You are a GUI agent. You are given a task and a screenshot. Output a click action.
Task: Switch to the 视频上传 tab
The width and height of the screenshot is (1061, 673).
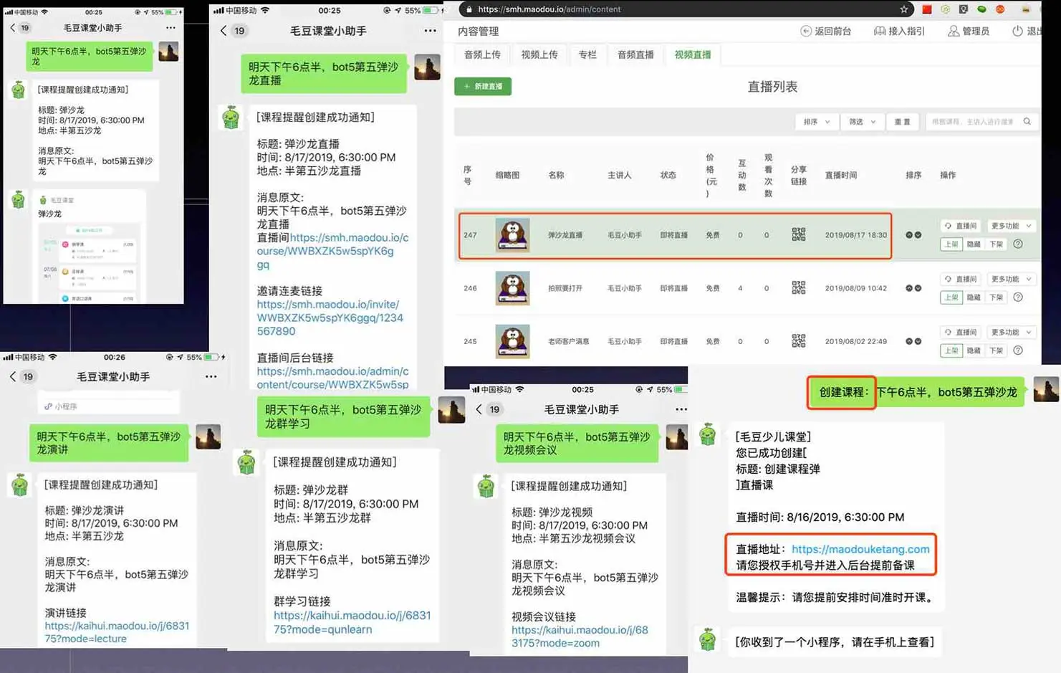(539, 54)
